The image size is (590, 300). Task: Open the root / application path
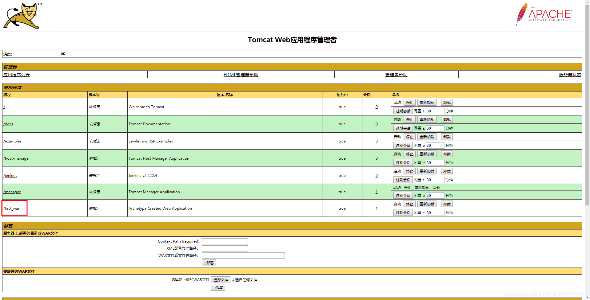click(x=4, y=107)
